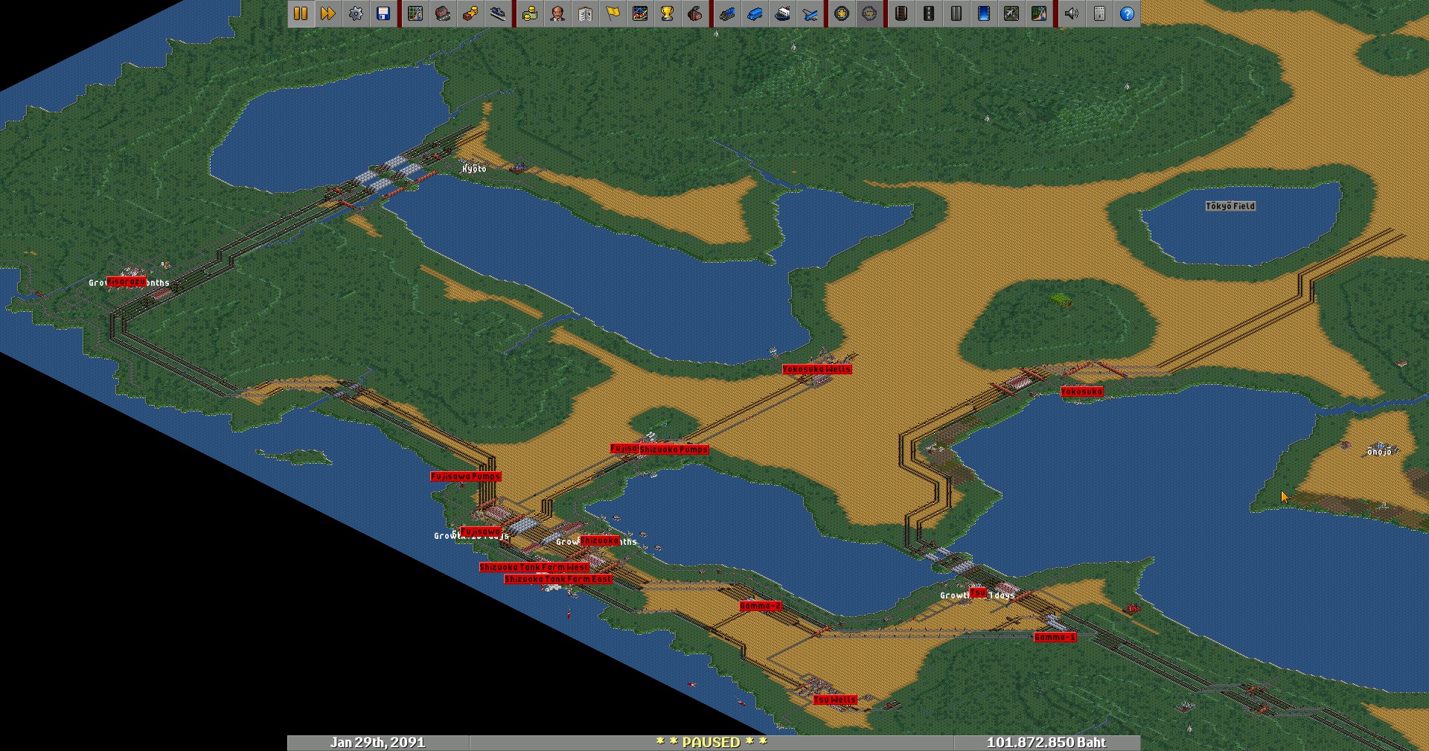Expand the game options gear menu
The height and width of the screenshot is (751, 1429).
tap(356, 13)
